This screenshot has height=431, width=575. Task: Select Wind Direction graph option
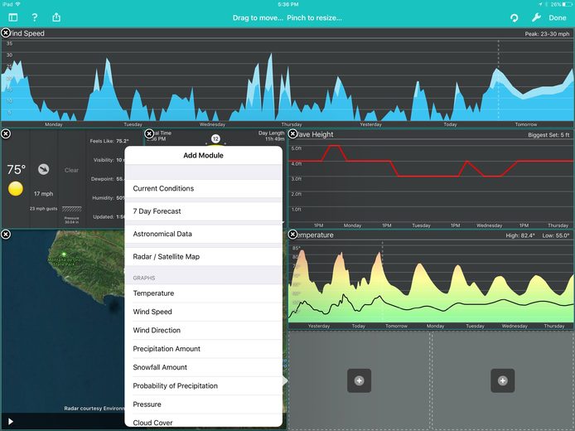pos(204,331)
